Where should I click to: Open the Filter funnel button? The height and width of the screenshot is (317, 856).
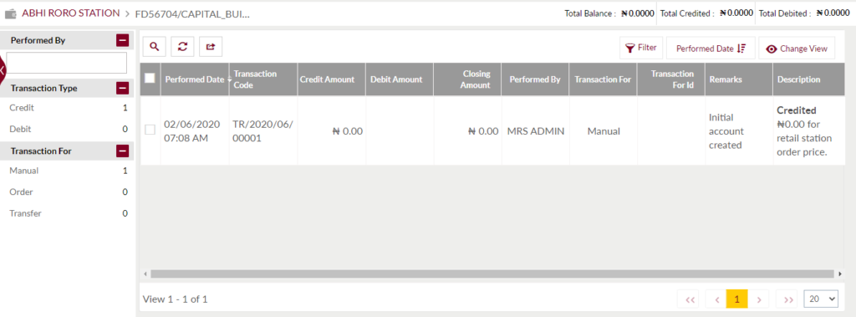coord(641,49)
